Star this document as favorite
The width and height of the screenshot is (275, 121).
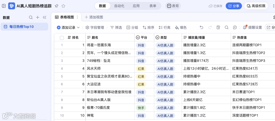pyautogui.click(x=63, y=6)
